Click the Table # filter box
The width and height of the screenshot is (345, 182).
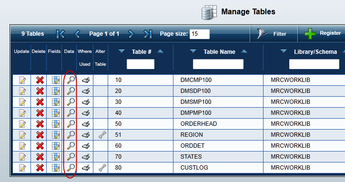click(x=141, y=64)
